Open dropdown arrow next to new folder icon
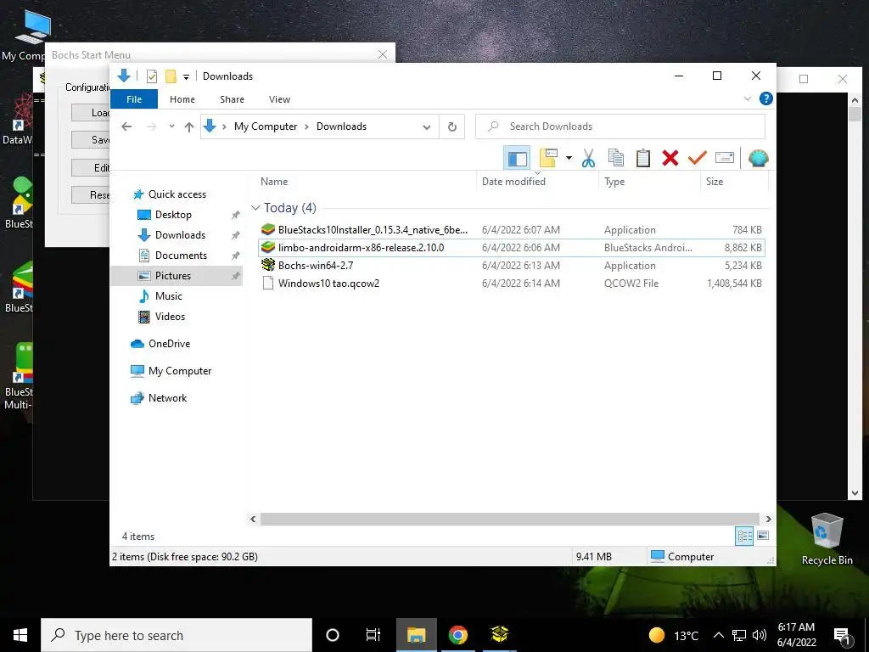 point(569,158)
